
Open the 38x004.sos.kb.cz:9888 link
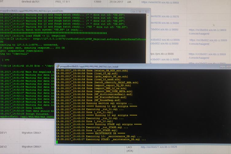(x=165, y=30)
